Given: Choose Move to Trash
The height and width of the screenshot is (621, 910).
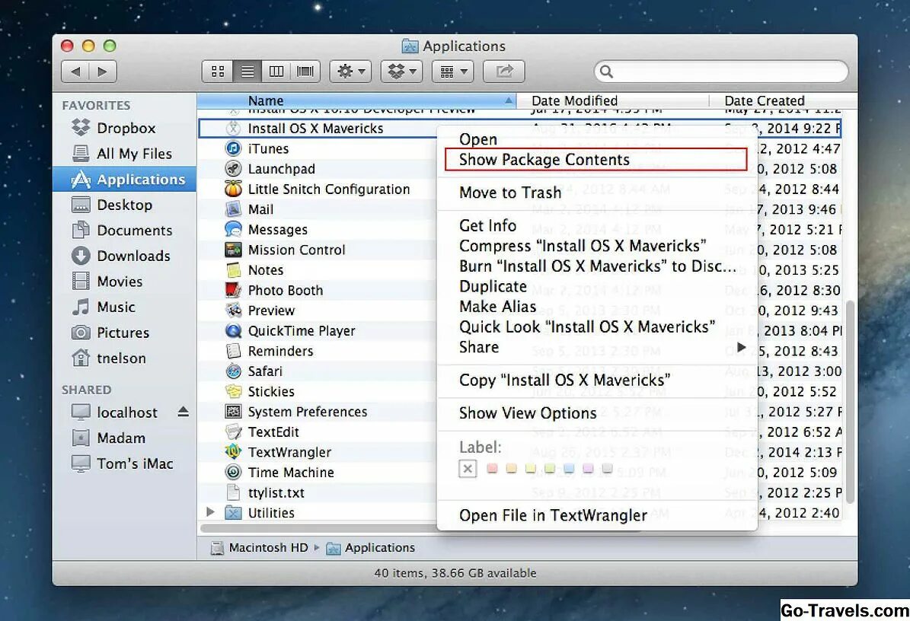Looking at the screenshot, I should tap(596, 193).
